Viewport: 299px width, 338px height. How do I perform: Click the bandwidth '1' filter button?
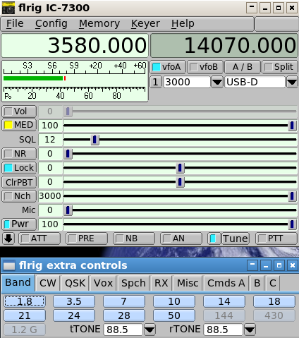point(156,82)
